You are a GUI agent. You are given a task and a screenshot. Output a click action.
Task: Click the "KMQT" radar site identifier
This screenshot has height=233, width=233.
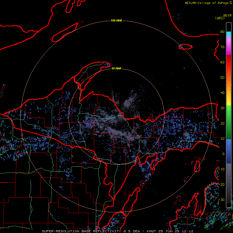pos(151,231)
